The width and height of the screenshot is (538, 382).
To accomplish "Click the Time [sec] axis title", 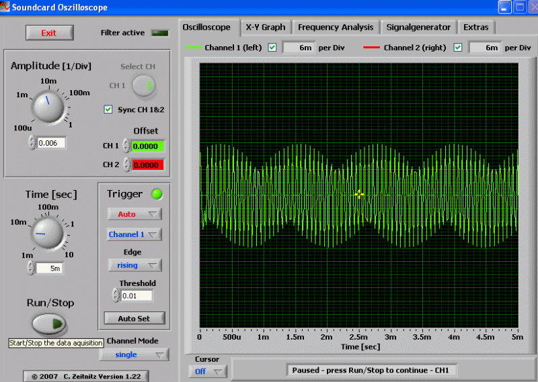I will pyautogui.click(x=360, y=346).
